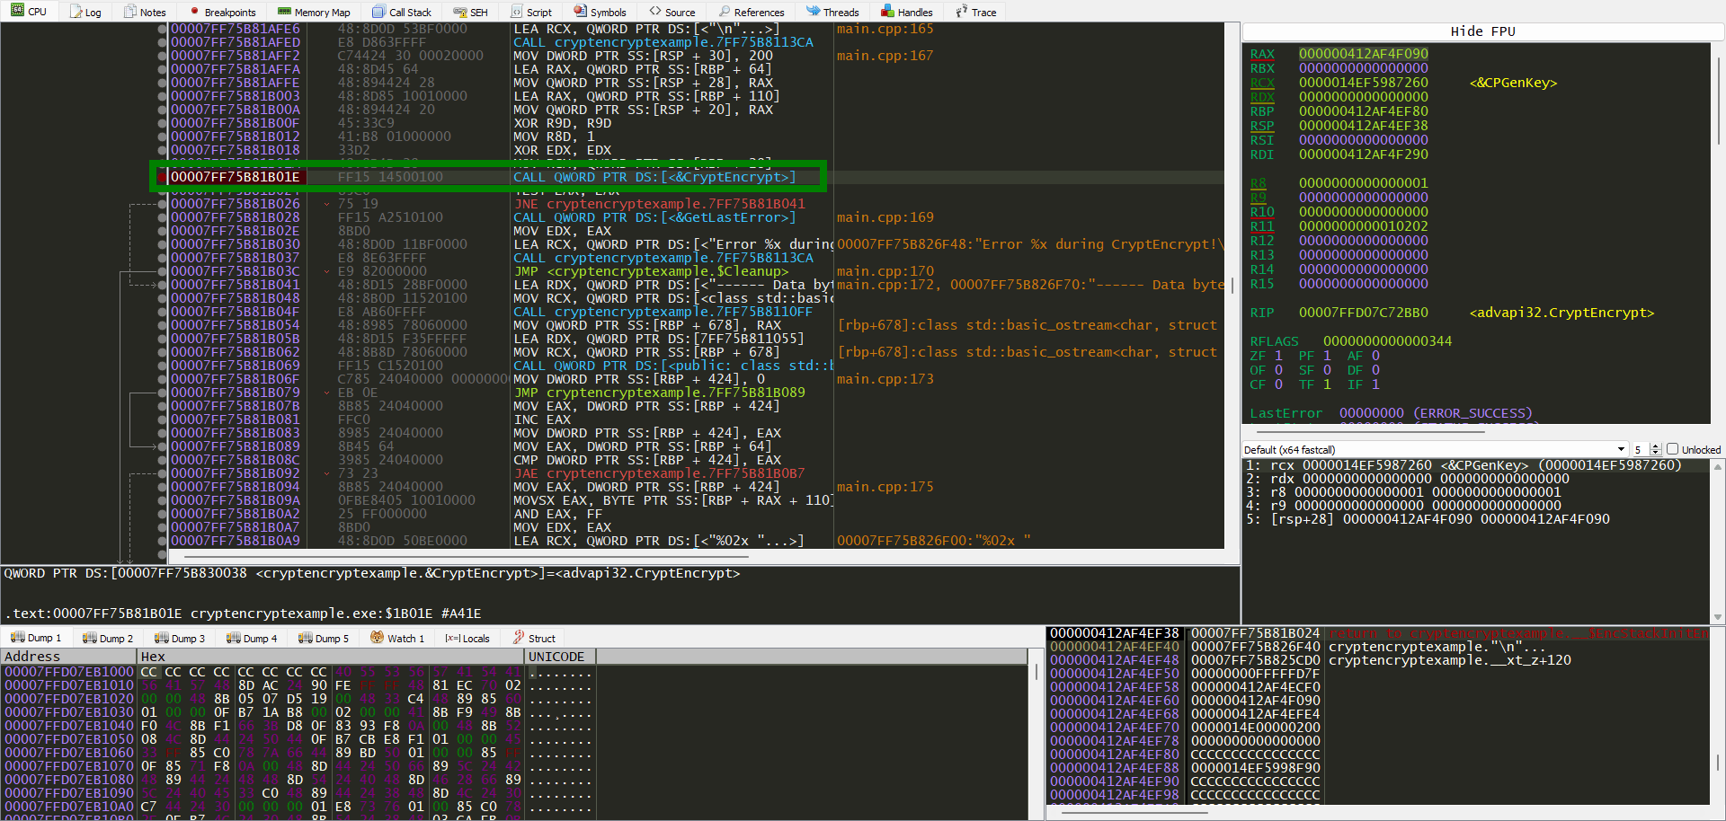
Task: Switch to the Dump 5 tab
Action: [x=324, y=638]
